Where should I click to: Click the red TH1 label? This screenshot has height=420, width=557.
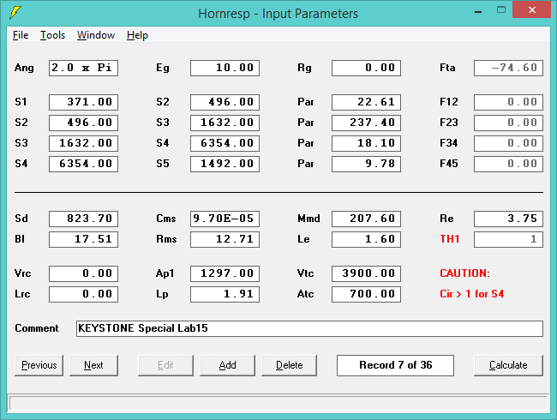tap(450, 239)
